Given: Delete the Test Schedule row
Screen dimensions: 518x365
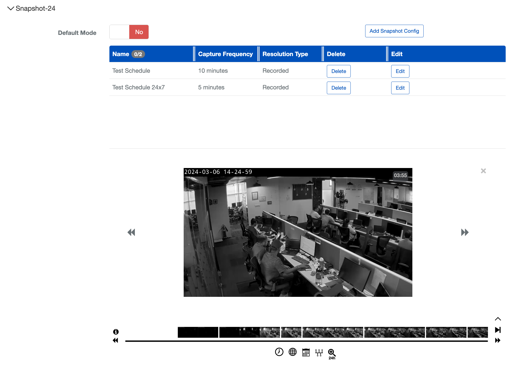Looking at the screenshot, I should click(338, 71).
